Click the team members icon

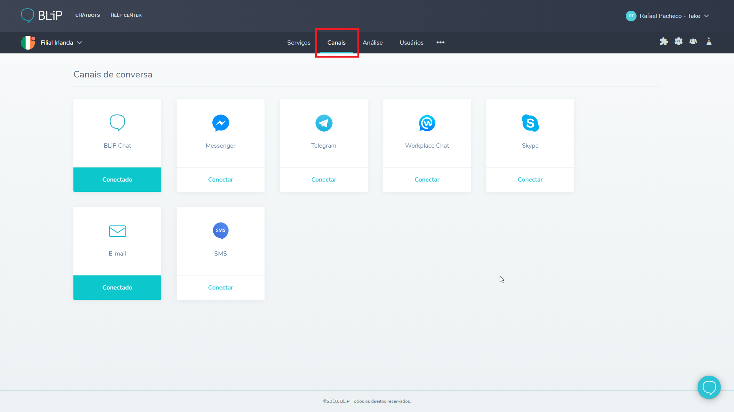[x=693, y=42]
